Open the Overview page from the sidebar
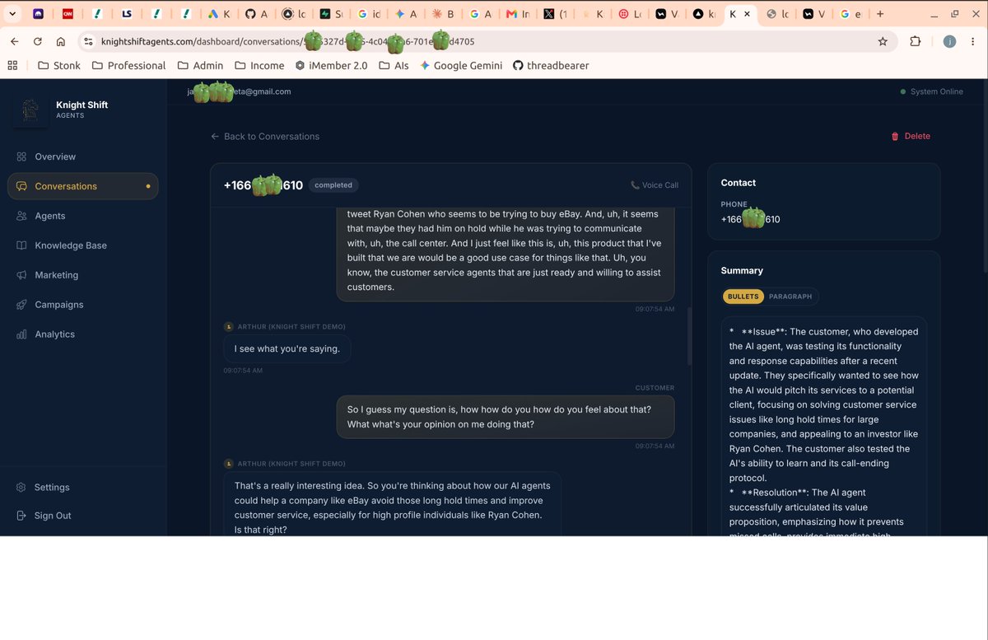This screenshot has width=988, height=640. point(82,156)
